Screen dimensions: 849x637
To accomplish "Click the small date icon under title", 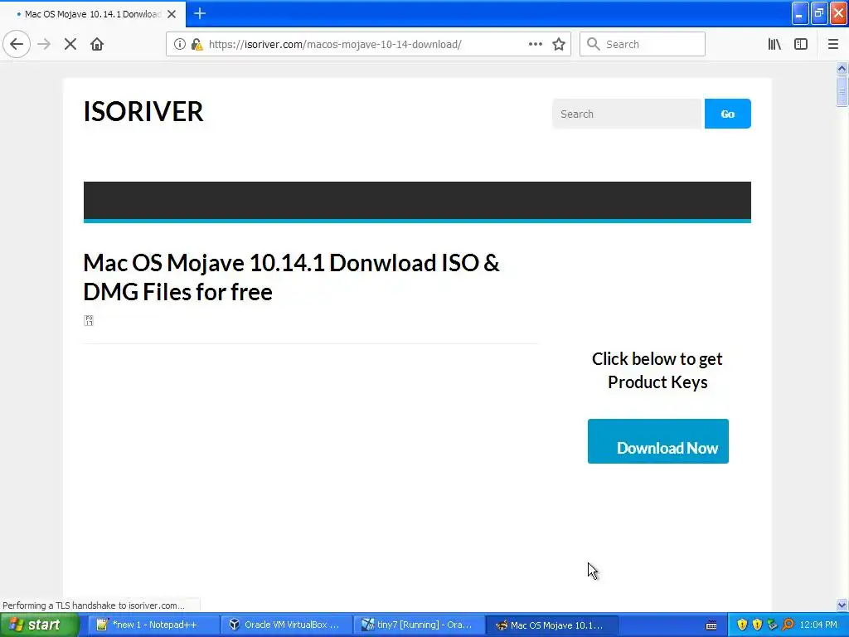I will pyautogui.click(x=89, y=321).
